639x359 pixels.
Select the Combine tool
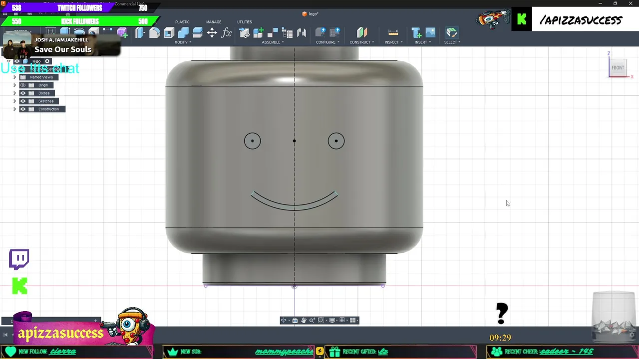pyautogui.click(x=183, y=33)
